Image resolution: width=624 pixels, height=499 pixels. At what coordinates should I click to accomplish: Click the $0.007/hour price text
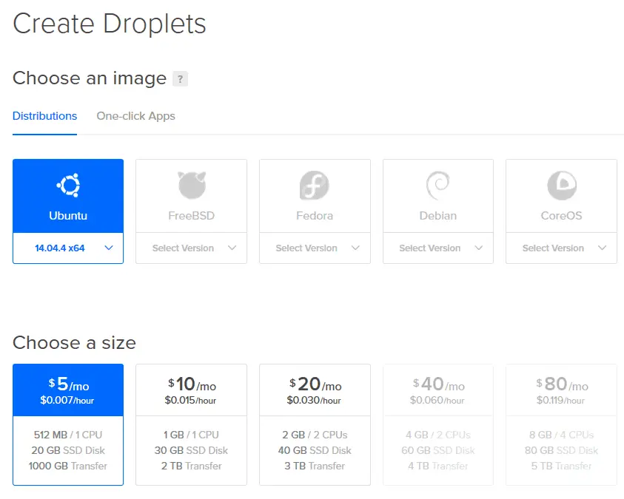(x=67, y=400)
